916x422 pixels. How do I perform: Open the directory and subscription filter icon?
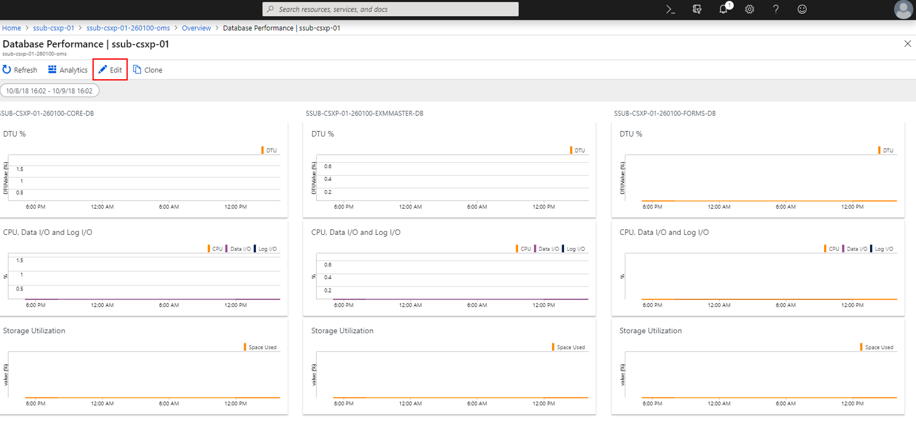click(x=697, y=9)
